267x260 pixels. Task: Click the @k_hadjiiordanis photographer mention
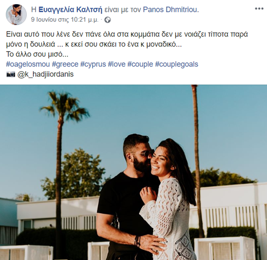click(x=45, y=74)
